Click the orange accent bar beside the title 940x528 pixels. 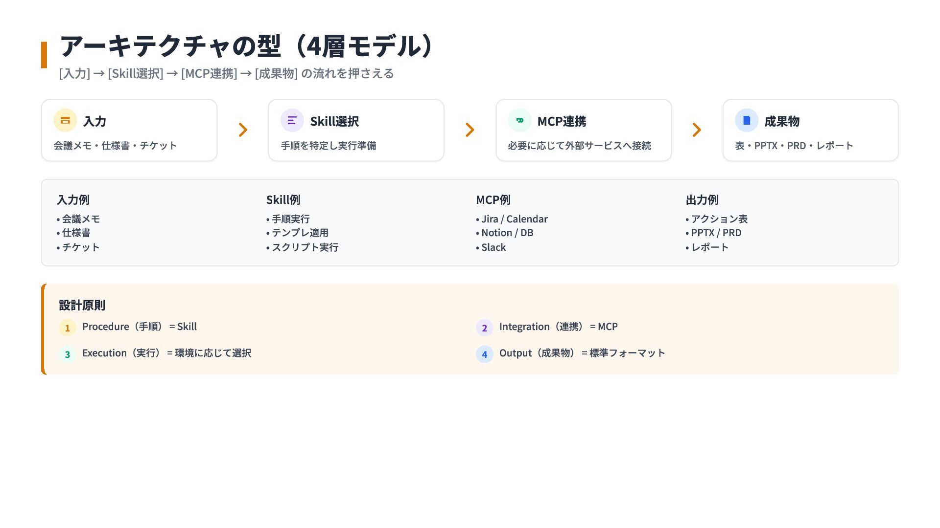(x=44, y=55)
